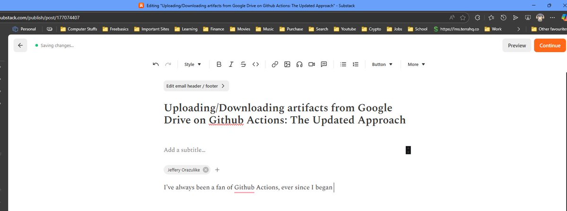Open the browser profile avatar

tap(540, 17)
